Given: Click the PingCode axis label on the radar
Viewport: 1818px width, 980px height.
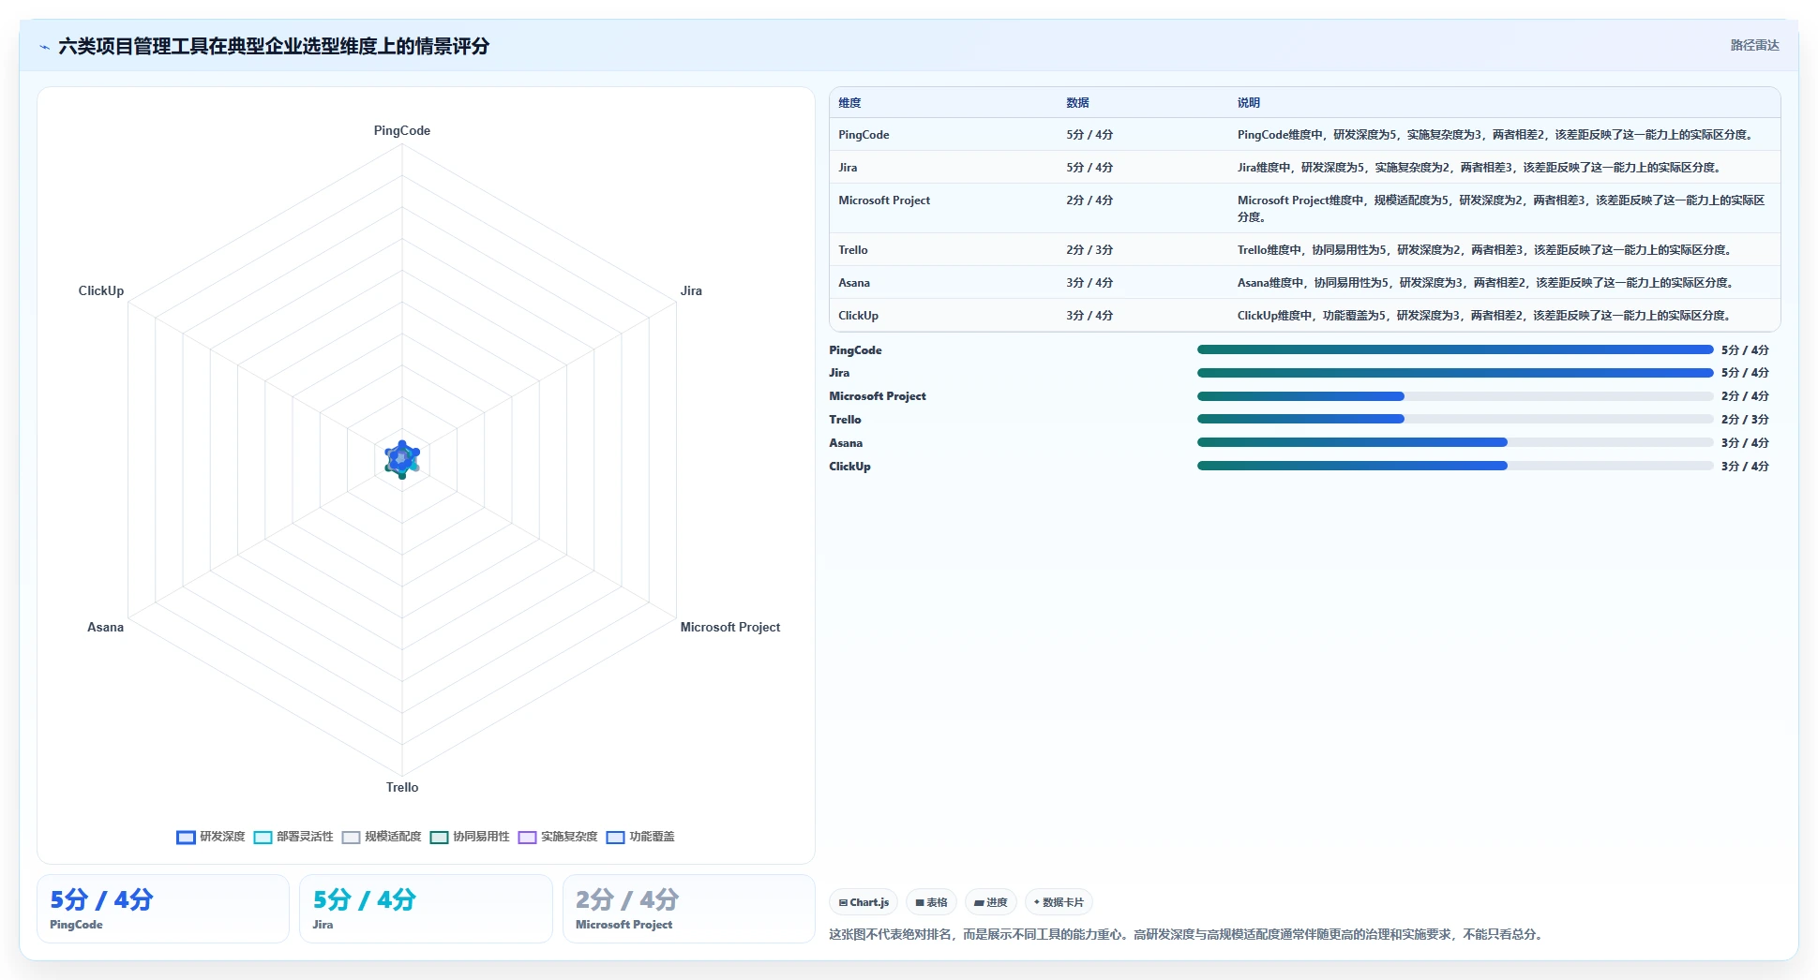Looking at the screenshot, I should [402, 131].
